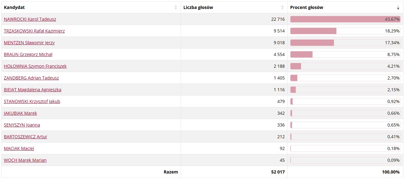Open MENTZEN Sławomir Jerzy link

(29, 43)
